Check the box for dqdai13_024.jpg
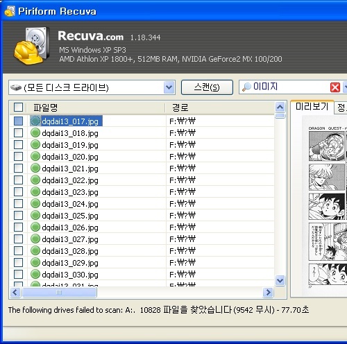 [18, 204]
